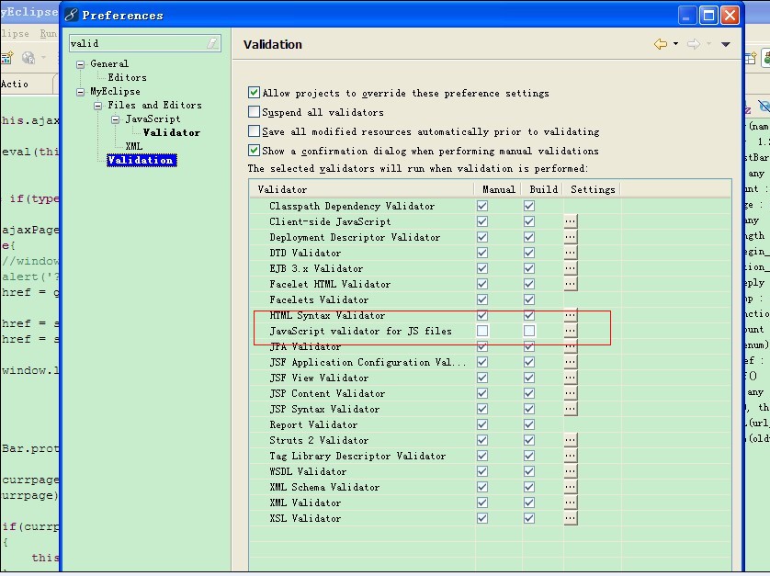Clear the filter text with eraser icon

point(212,43)
